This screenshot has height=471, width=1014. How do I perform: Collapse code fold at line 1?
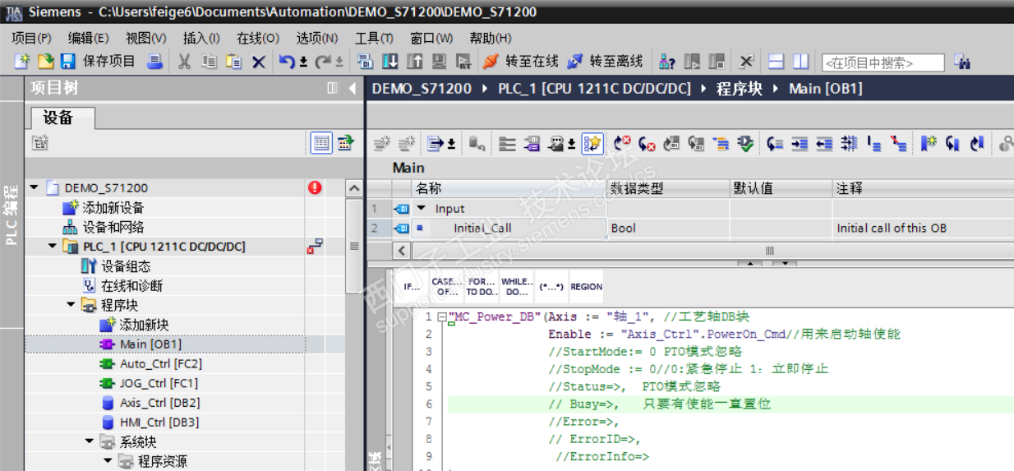click(441, 317)
